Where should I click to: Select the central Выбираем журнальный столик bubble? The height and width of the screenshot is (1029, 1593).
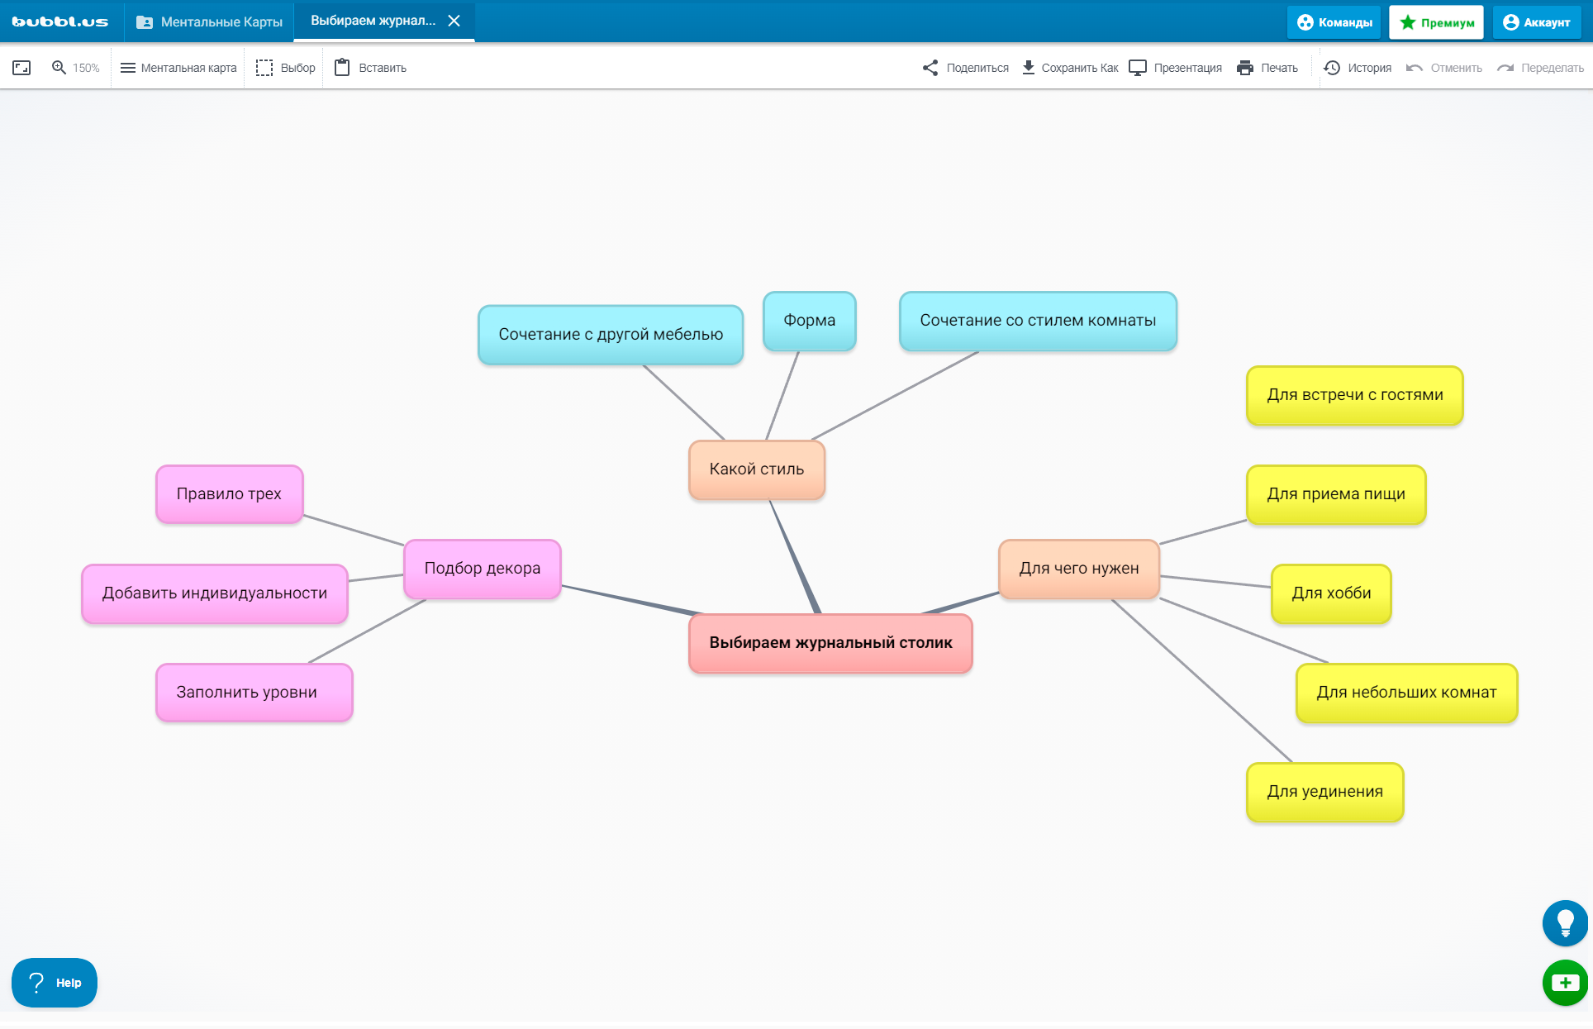(830, 643)
